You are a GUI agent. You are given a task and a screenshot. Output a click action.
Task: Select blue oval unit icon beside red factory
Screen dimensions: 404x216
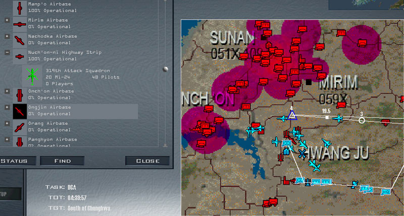[x=300, y=180]
